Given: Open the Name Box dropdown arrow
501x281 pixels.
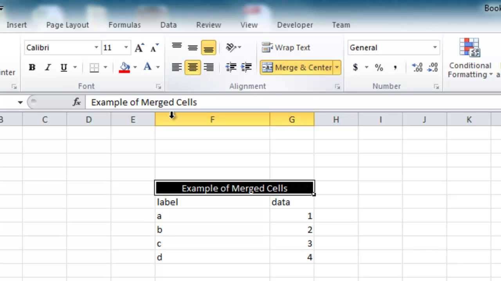Looking at the screenshot, I should click(x=20, y=102).
